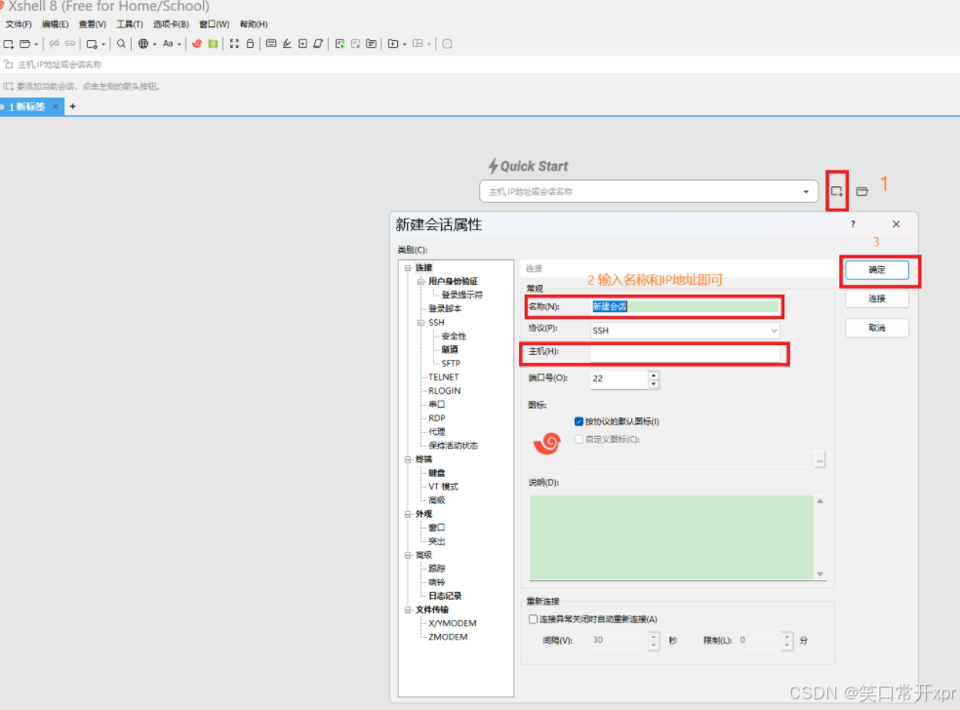
Task: Click the red Xshell swirl toolbar icon
Action: click(197, 44)
